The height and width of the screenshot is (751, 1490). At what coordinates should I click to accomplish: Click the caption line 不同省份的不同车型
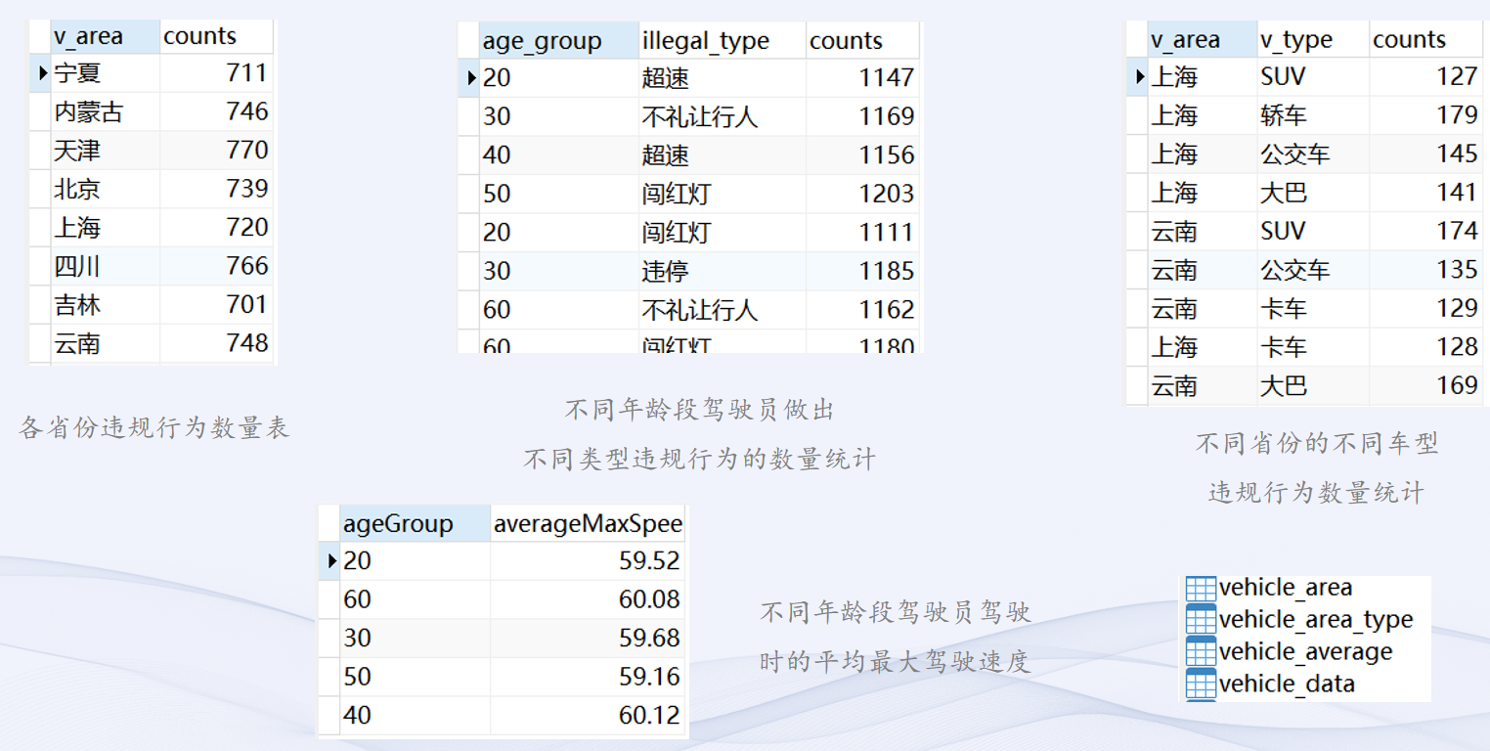1317,444
